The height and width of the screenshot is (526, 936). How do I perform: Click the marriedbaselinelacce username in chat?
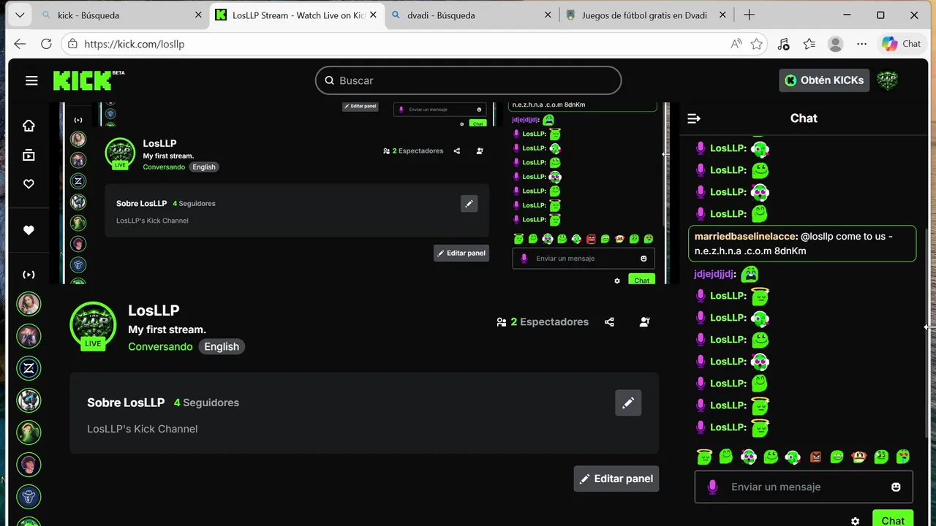[x=746, y=236]
